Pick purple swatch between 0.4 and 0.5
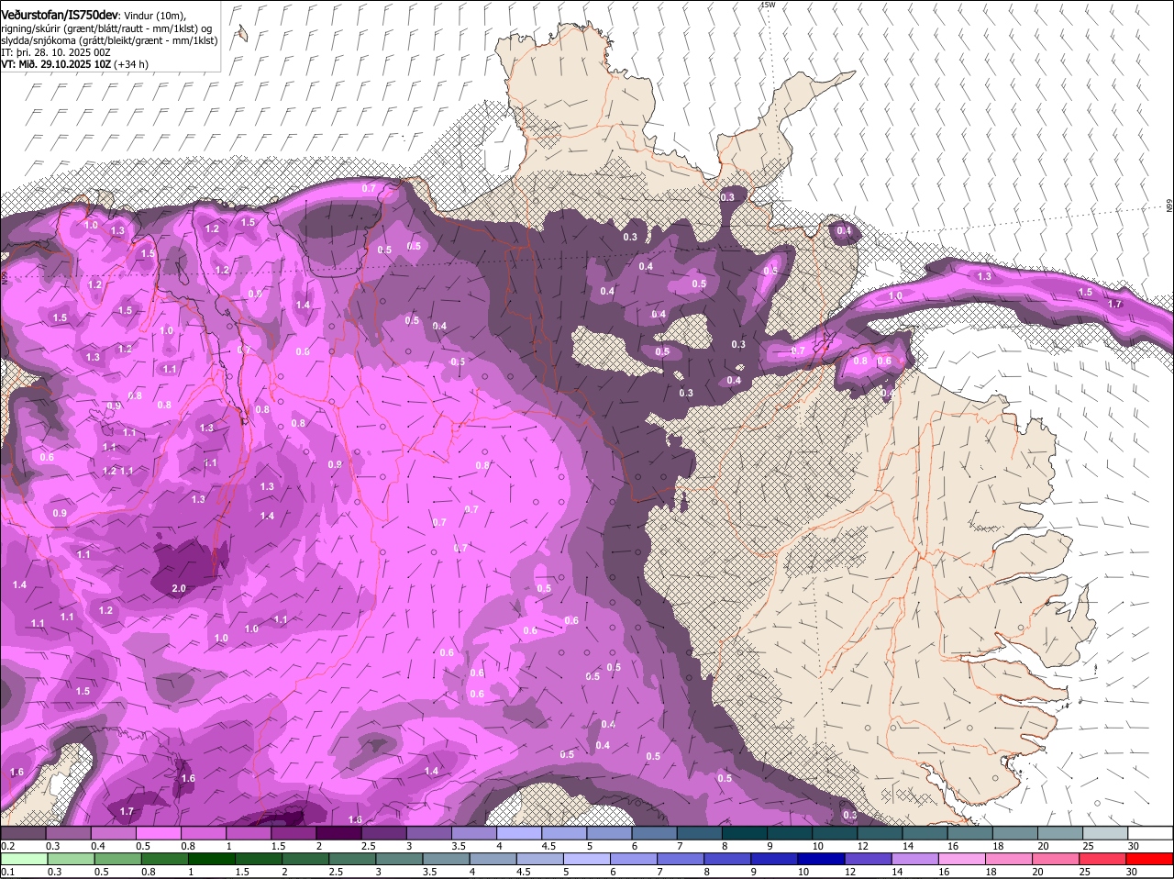 113,832
